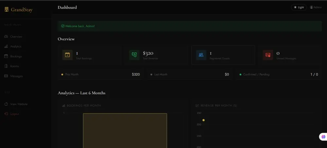327x148 pixels.
Task: Click the This Month $320 stat
Action: 101,74
